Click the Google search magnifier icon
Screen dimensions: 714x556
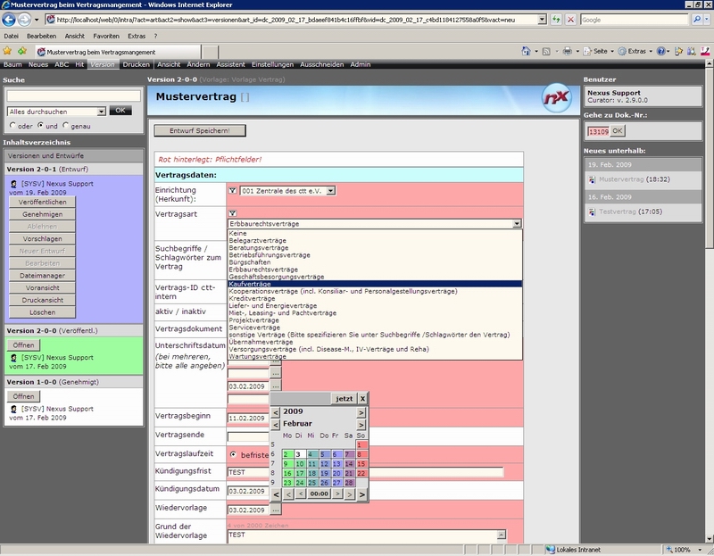pos(696,20)
